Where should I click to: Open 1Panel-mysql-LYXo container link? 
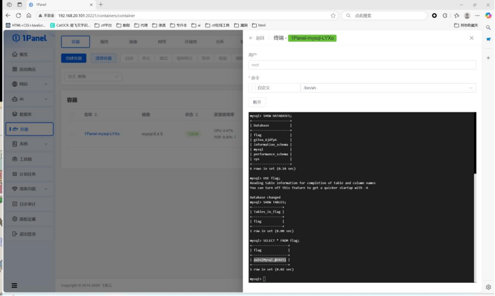pos(102,134)
